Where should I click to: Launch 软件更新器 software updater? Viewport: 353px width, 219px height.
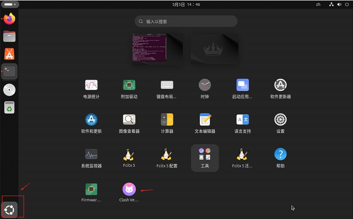point(280,85)
